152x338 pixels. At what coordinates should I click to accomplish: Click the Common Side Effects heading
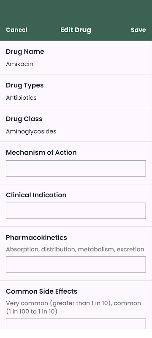[x=41, y=291]
